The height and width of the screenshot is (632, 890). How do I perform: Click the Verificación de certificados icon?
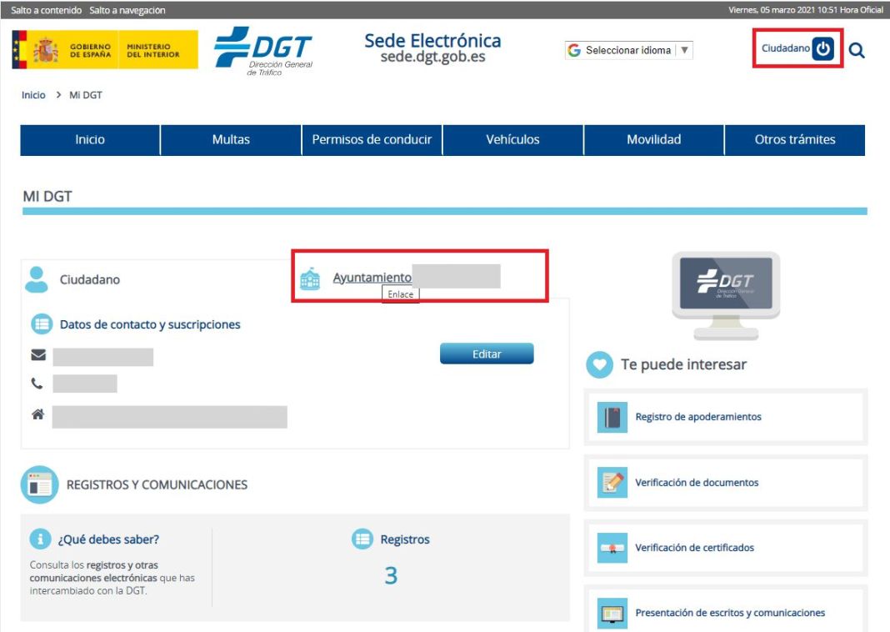612,548
